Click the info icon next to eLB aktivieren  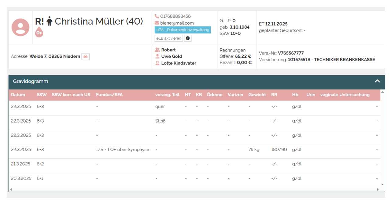click(188, 38)
